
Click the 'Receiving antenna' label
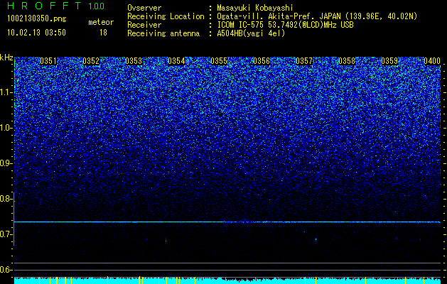(163, 33)
